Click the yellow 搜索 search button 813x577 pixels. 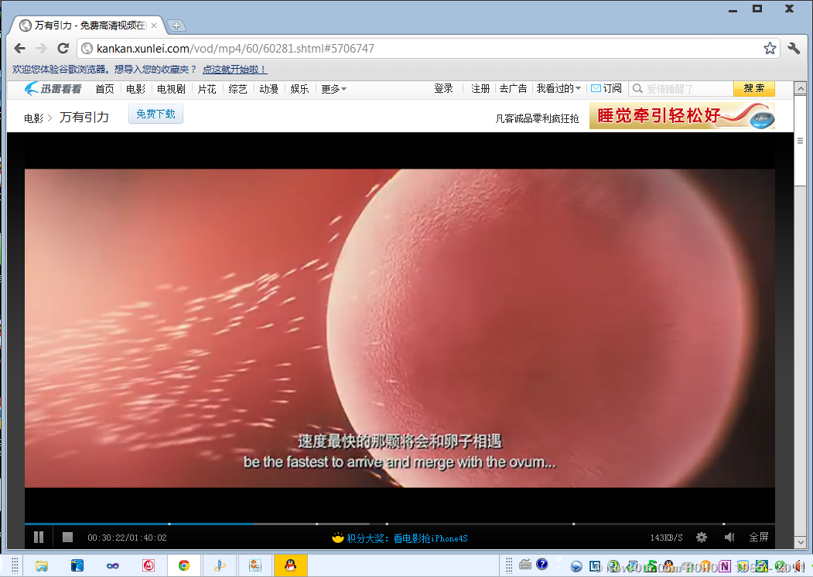coord(754,89)
